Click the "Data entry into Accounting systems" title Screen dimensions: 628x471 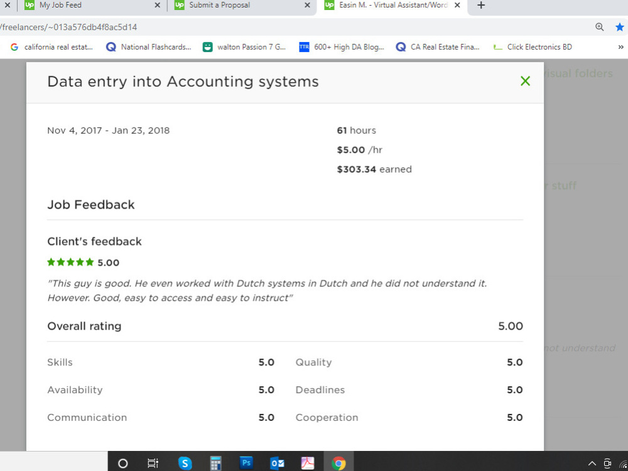click(x=183, y=82)
